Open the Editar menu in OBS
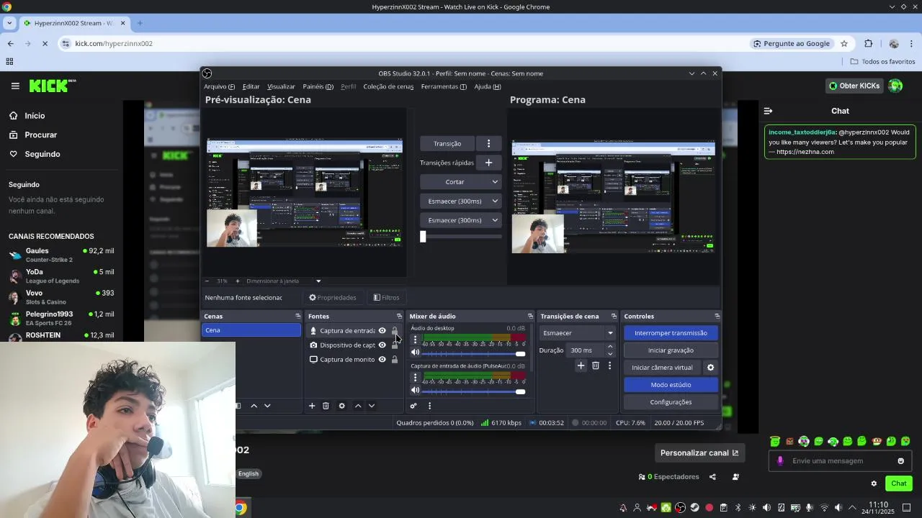 click(x=251, y=86)
